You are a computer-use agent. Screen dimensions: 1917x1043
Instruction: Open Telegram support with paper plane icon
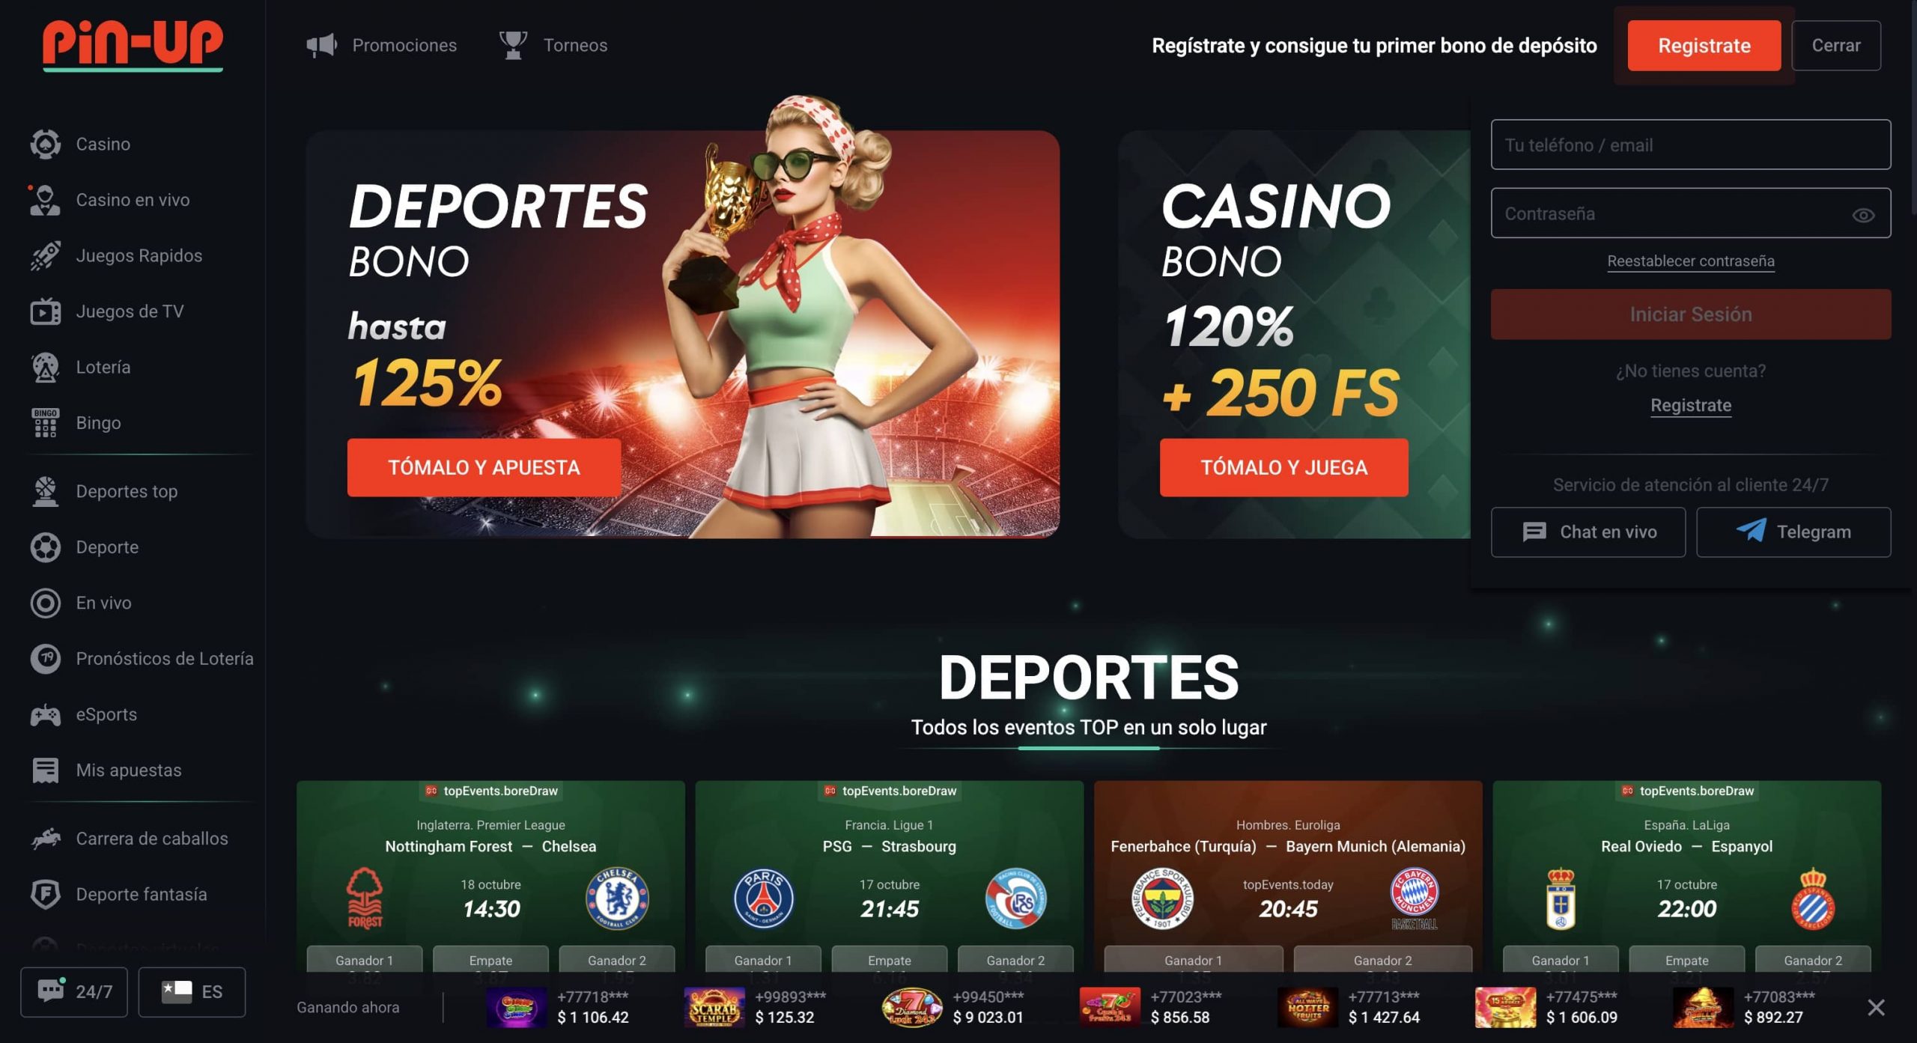click(x=1793, y=532)
